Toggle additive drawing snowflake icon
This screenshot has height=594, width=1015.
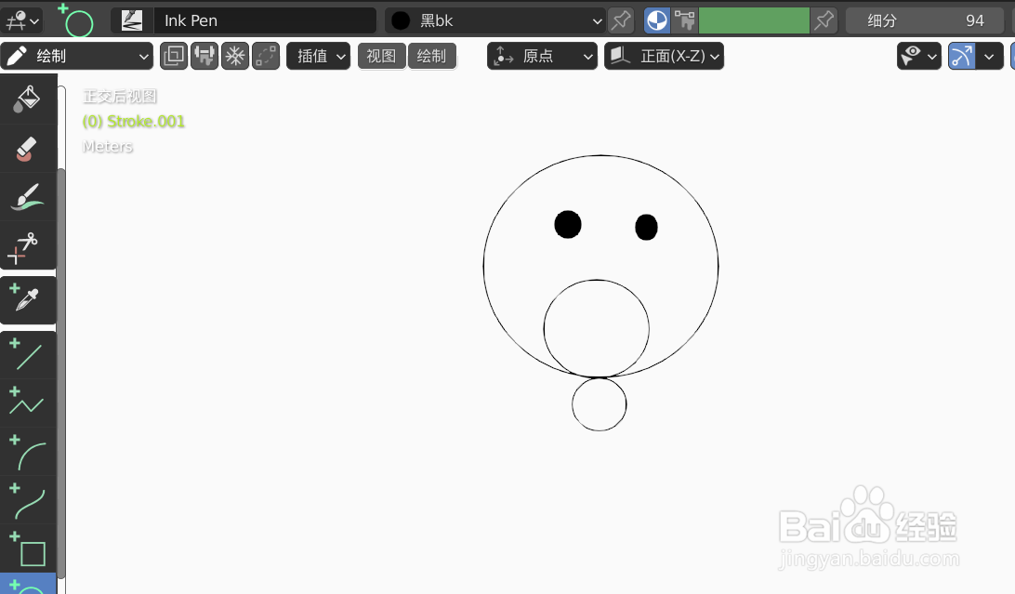tap(235, 57)
